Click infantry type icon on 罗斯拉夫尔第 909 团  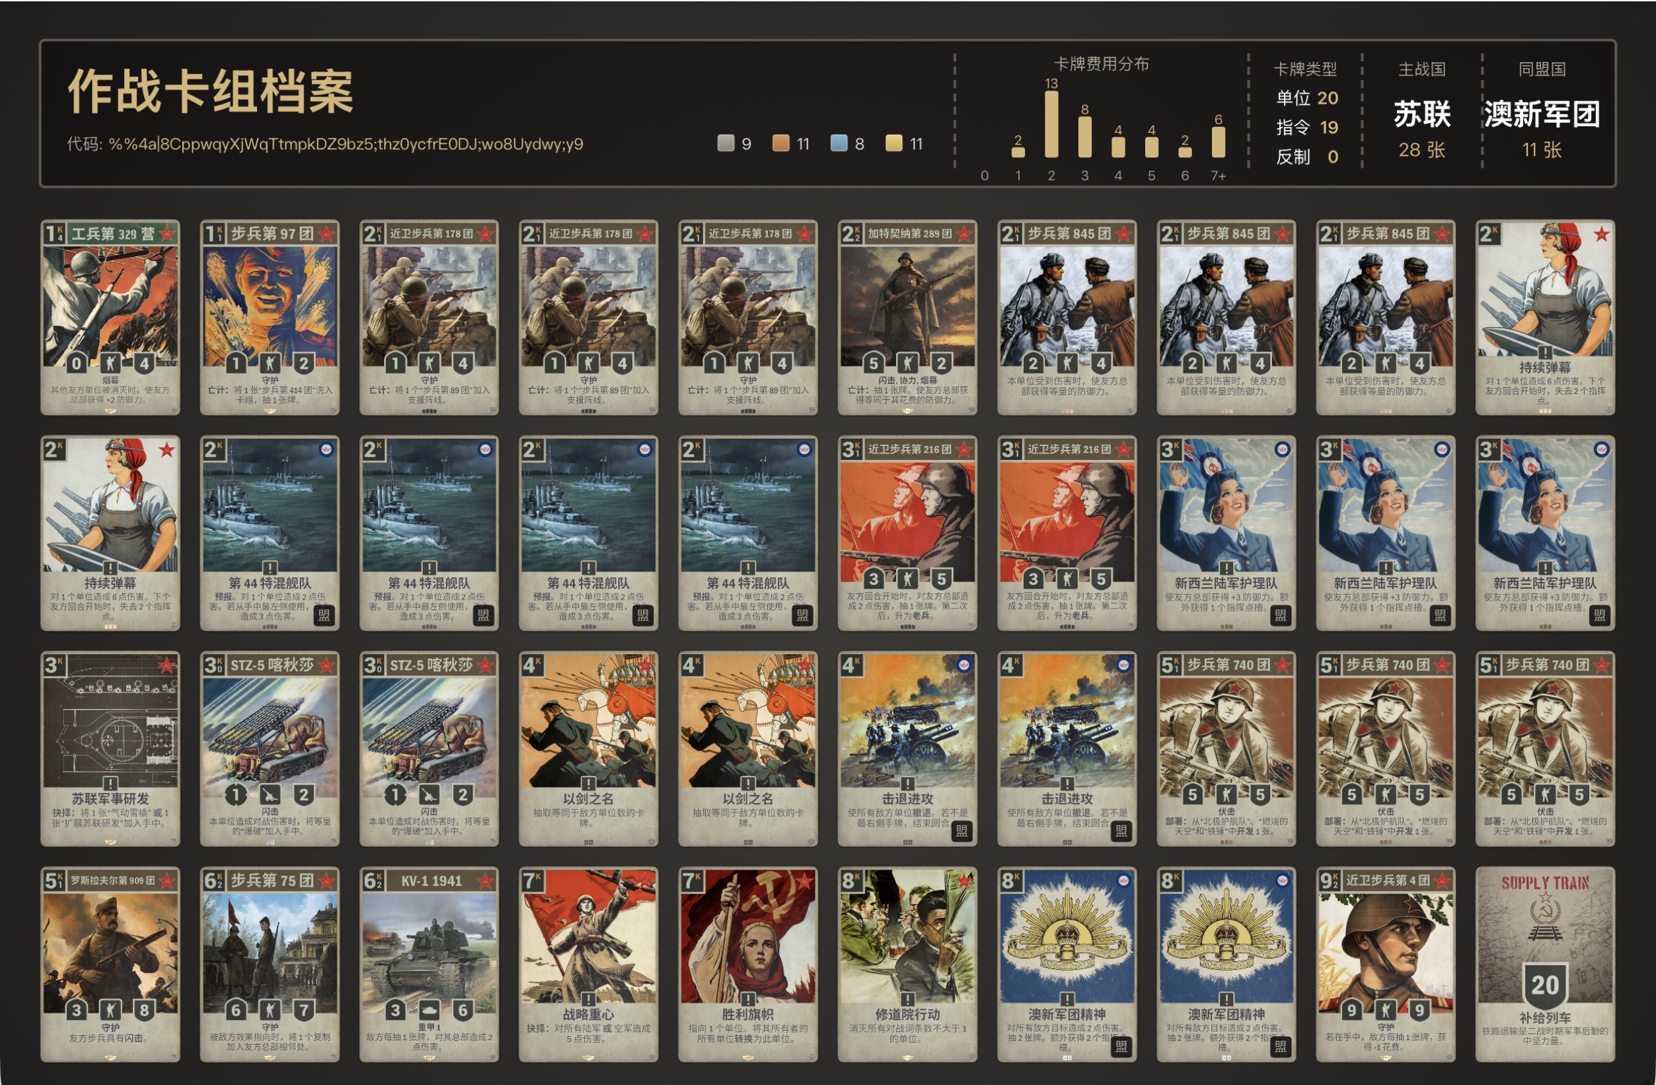click(110, 1010)
